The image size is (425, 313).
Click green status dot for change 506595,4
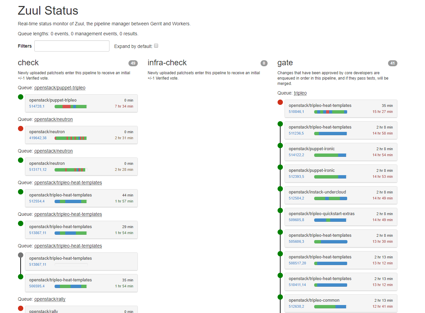pyautogui.click(x=21, y=277)
